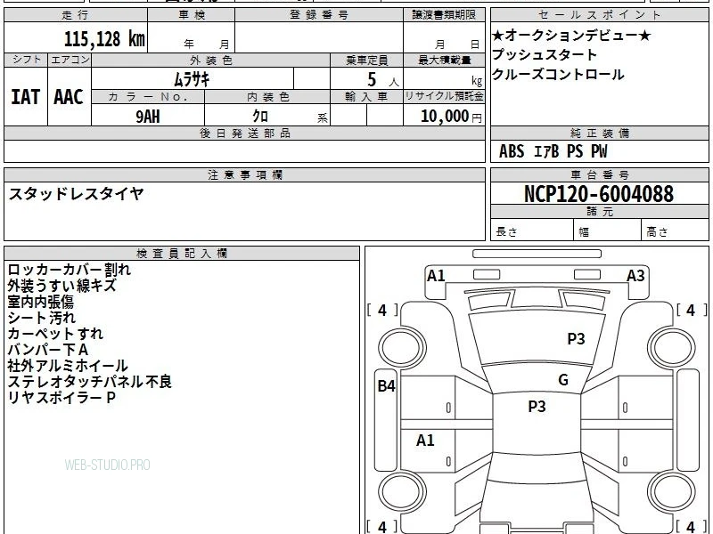Image resolution: width=713 pixels, height=534 pixels.
Task: Click the sales point プッシュスタート
Action: point(544,54)
